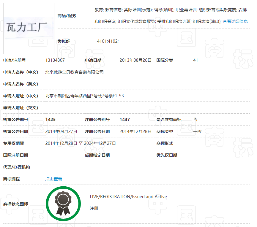Viewport: 257px width, 227px height.
Task: Click the application date 2013年08月26日
Action: (x=135, y=60)
